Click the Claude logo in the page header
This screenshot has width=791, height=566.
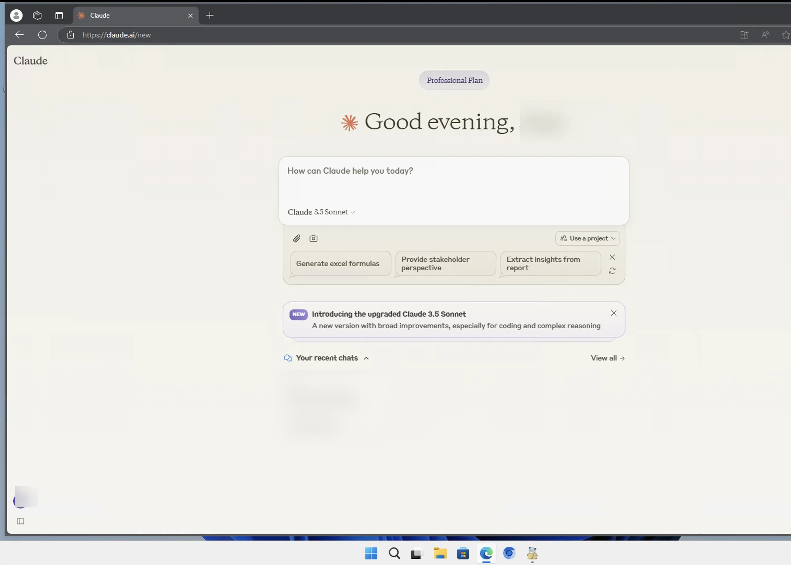pyautogui.click(x=31, y=61)
